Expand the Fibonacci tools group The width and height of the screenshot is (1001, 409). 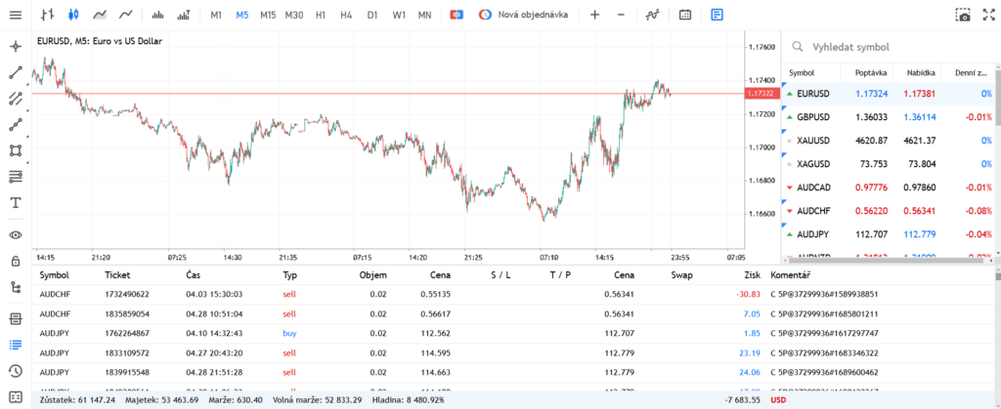[x=16, y=177]
